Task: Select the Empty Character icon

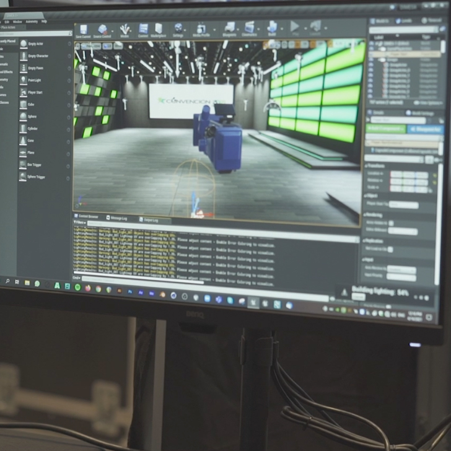Action: click(24, 56)
